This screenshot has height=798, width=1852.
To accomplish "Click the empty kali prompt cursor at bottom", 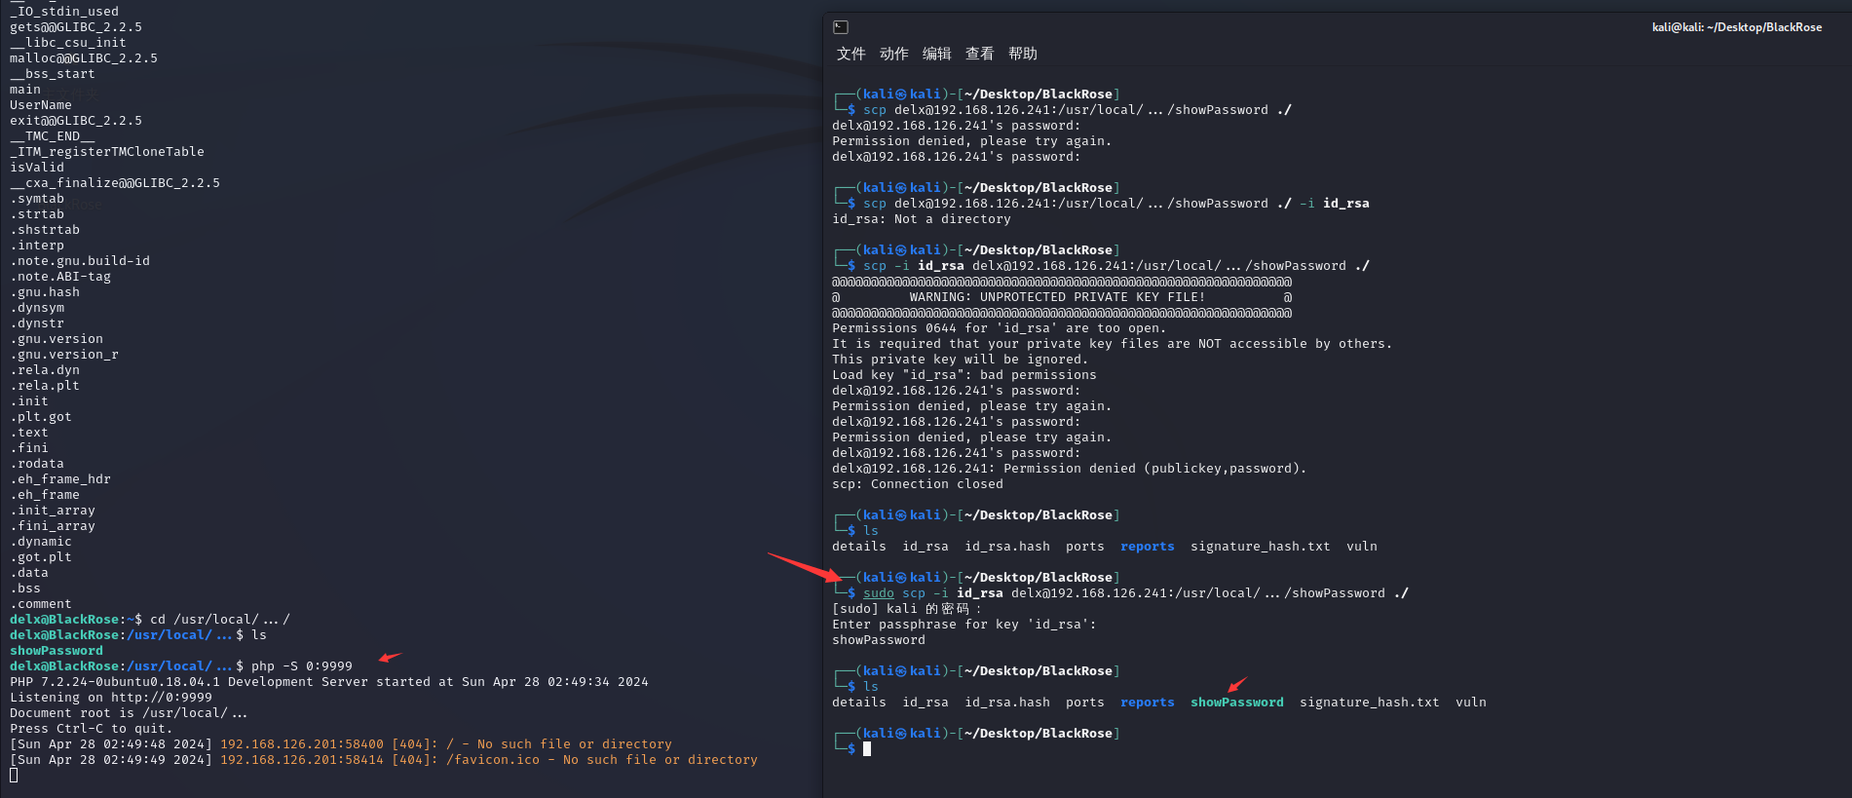I will 867,749.
